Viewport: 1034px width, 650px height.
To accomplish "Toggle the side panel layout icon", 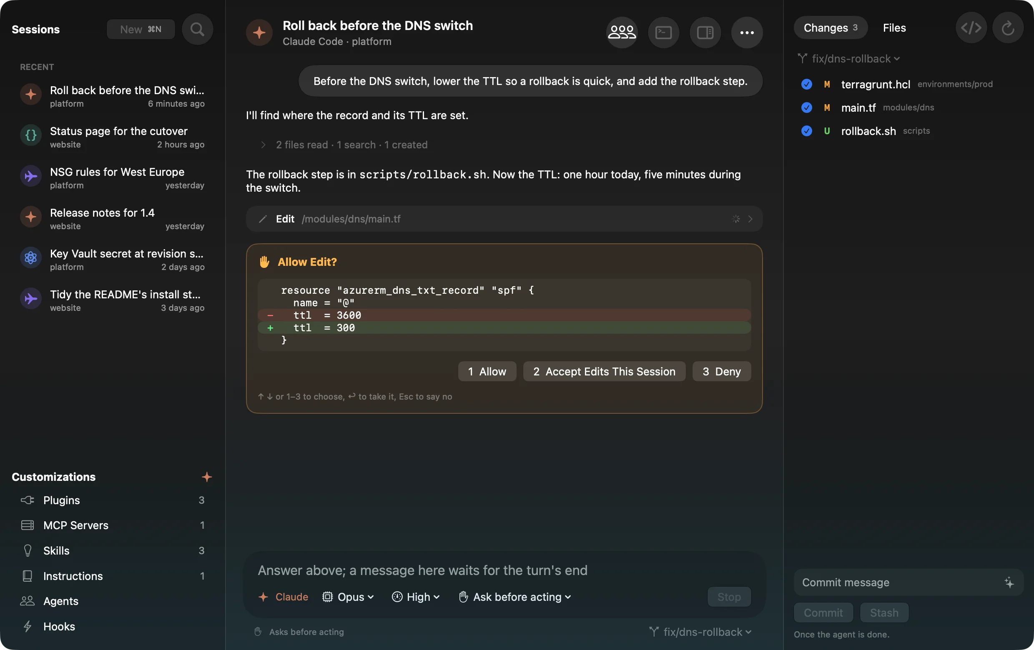I will [x=705, y=32].
